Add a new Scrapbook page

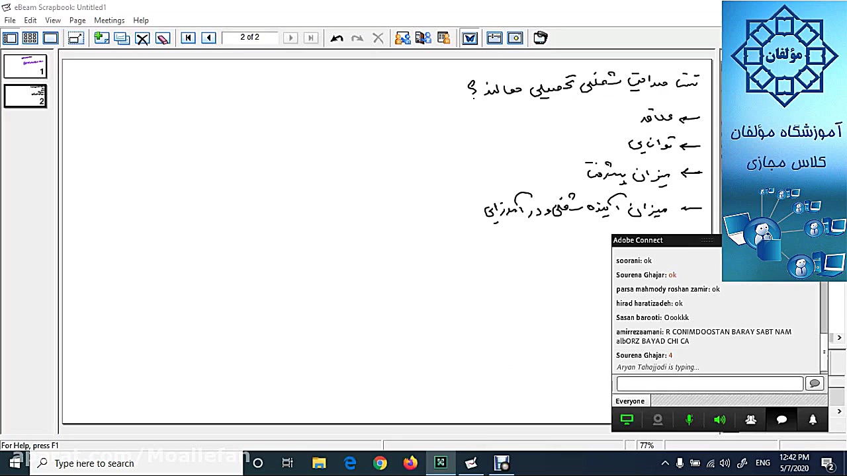[101, 38]
